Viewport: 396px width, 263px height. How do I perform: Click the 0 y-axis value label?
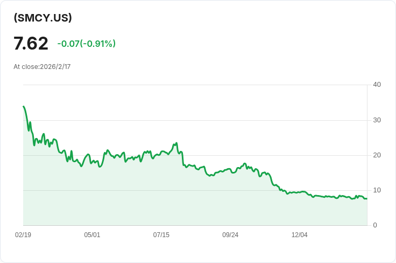(x=375, y=225)
